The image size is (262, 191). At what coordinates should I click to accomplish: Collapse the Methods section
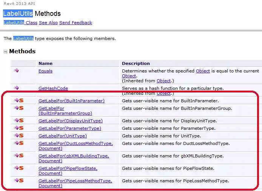[x=6, y=52]
